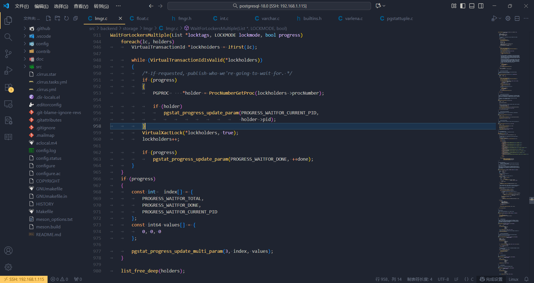Open the Run and Debug view
The width and height of the screenshot is (534, 283).
pyautogui.click(x=8, y=70)
